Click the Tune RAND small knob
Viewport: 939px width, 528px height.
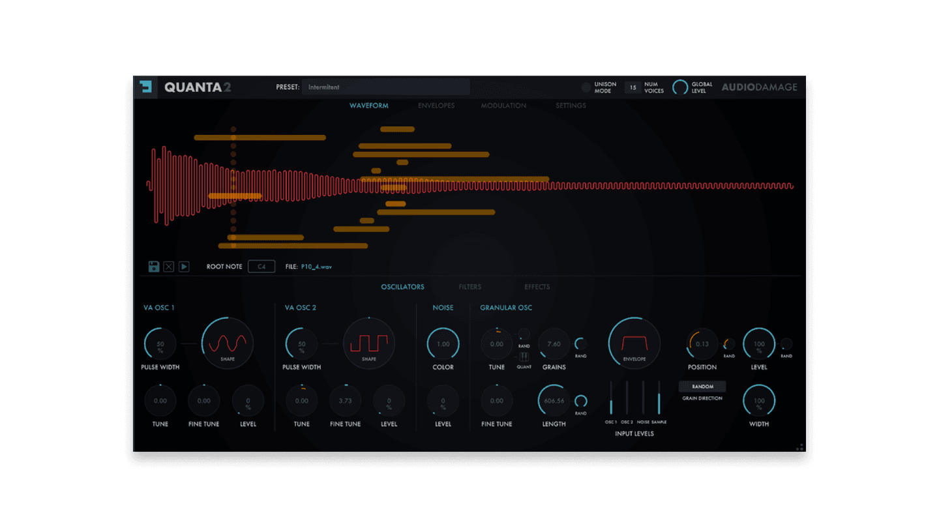pos(524,334)
